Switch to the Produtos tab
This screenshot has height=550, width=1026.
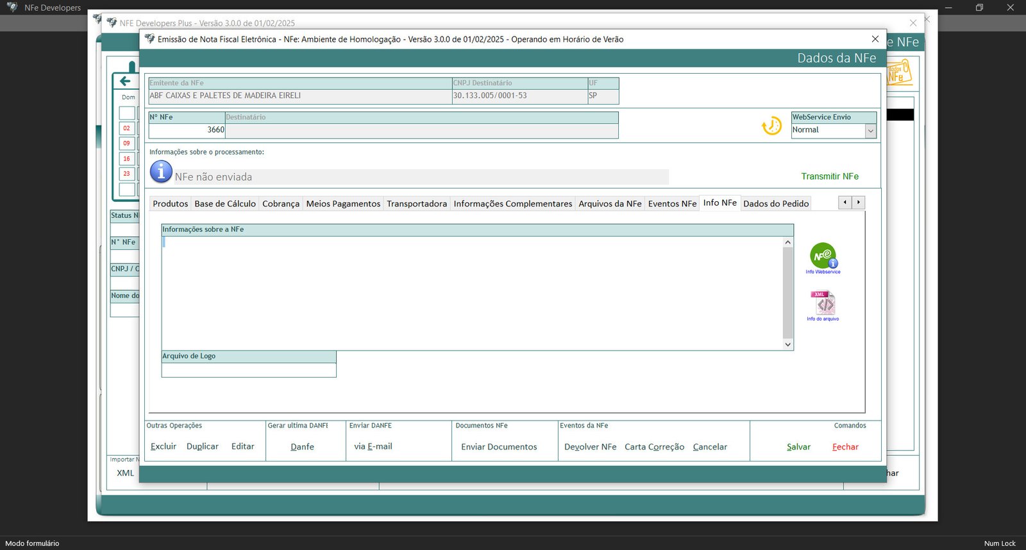pos(170,204)
